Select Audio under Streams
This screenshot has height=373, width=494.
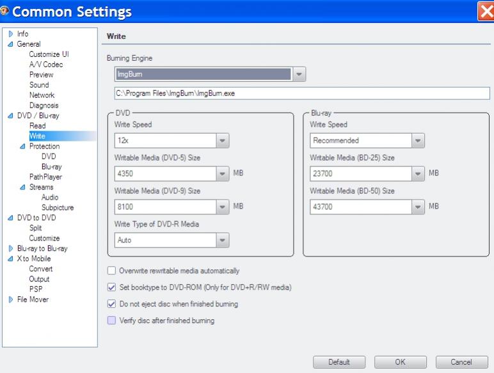[x=50, y=197]
